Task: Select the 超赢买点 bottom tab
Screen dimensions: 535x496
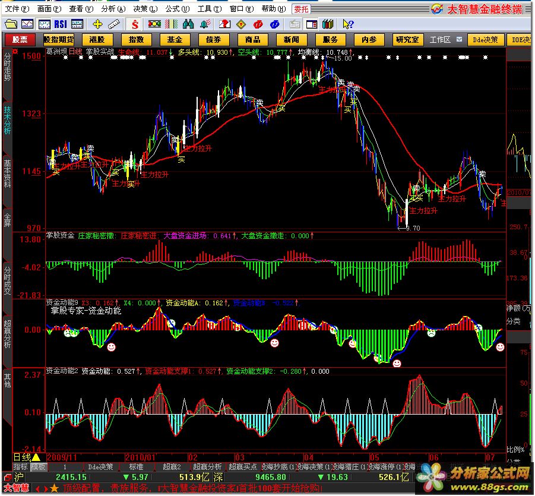Action: coord(243,467)
